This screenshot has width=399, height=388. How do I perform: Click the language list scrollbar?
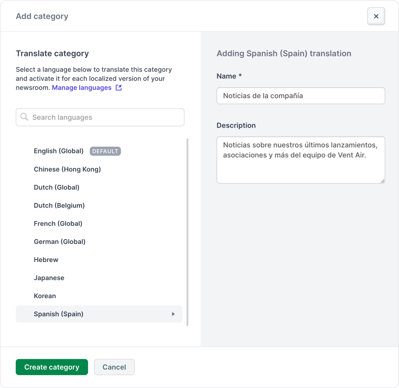click(x=187, y=232)
